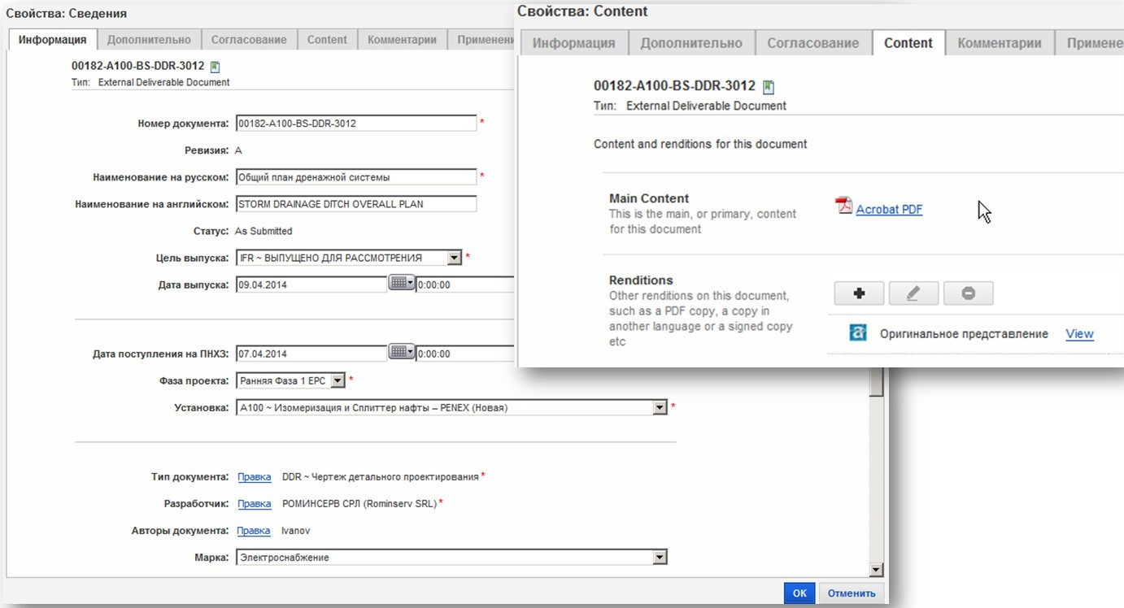Open the Цель выпуска dropdown
This screenshot has width=1124, height=608.
click(455, 258)
